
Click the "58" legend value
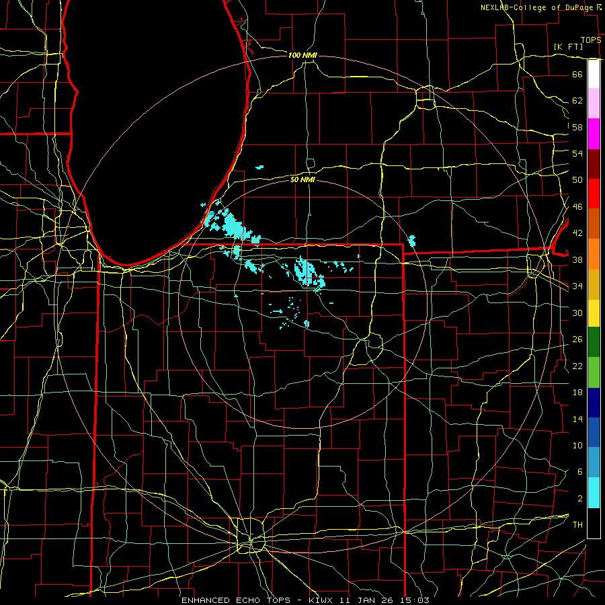tap(577, 127)
